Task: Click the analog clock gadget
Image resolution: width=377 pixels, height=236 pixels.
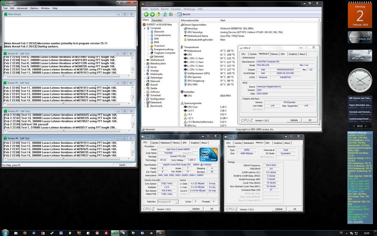Action: [360, 80]
